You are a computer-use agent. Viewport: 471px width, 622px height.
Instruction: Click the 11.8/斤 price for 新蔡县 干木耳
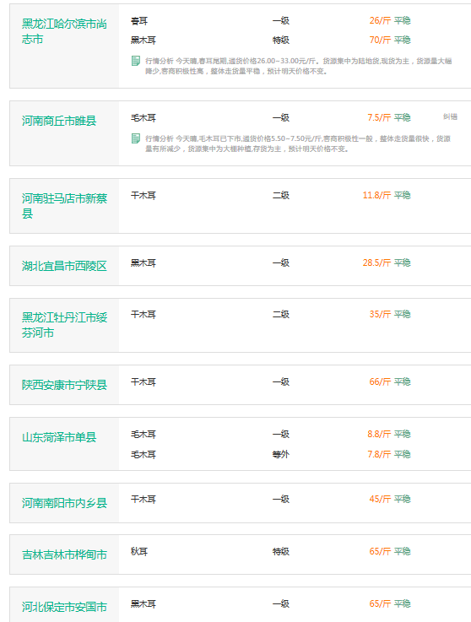click(x=376, y=195)
